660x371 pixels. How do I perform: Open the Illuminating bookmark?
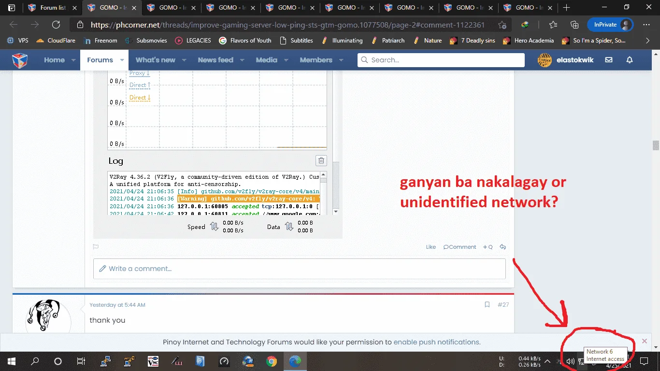(x=342, y=41)
